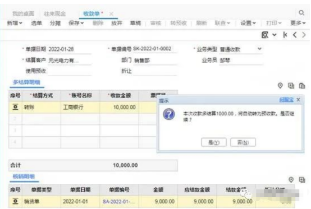Open the 保存 dropdown
Viewport: 311px width, 209px height.
(x=76, y=23)
